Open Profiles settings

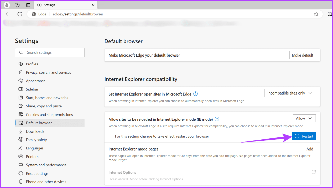coord(50,64)
